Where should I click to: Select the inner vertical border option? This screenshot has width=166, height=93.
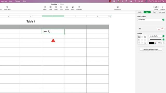coord(142,40)
